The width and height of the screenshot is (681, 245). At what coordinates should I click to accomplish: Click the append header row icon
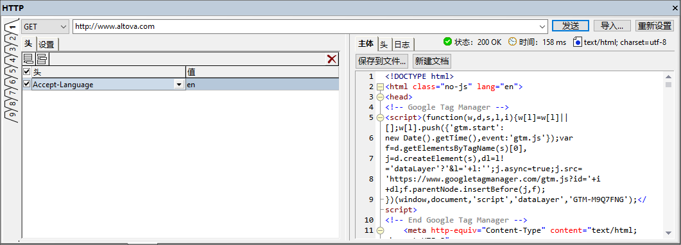coord(28,59)
